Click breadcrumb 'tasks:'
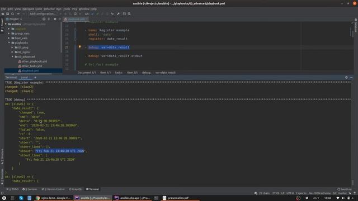358x201 pixels. point(119,73)
